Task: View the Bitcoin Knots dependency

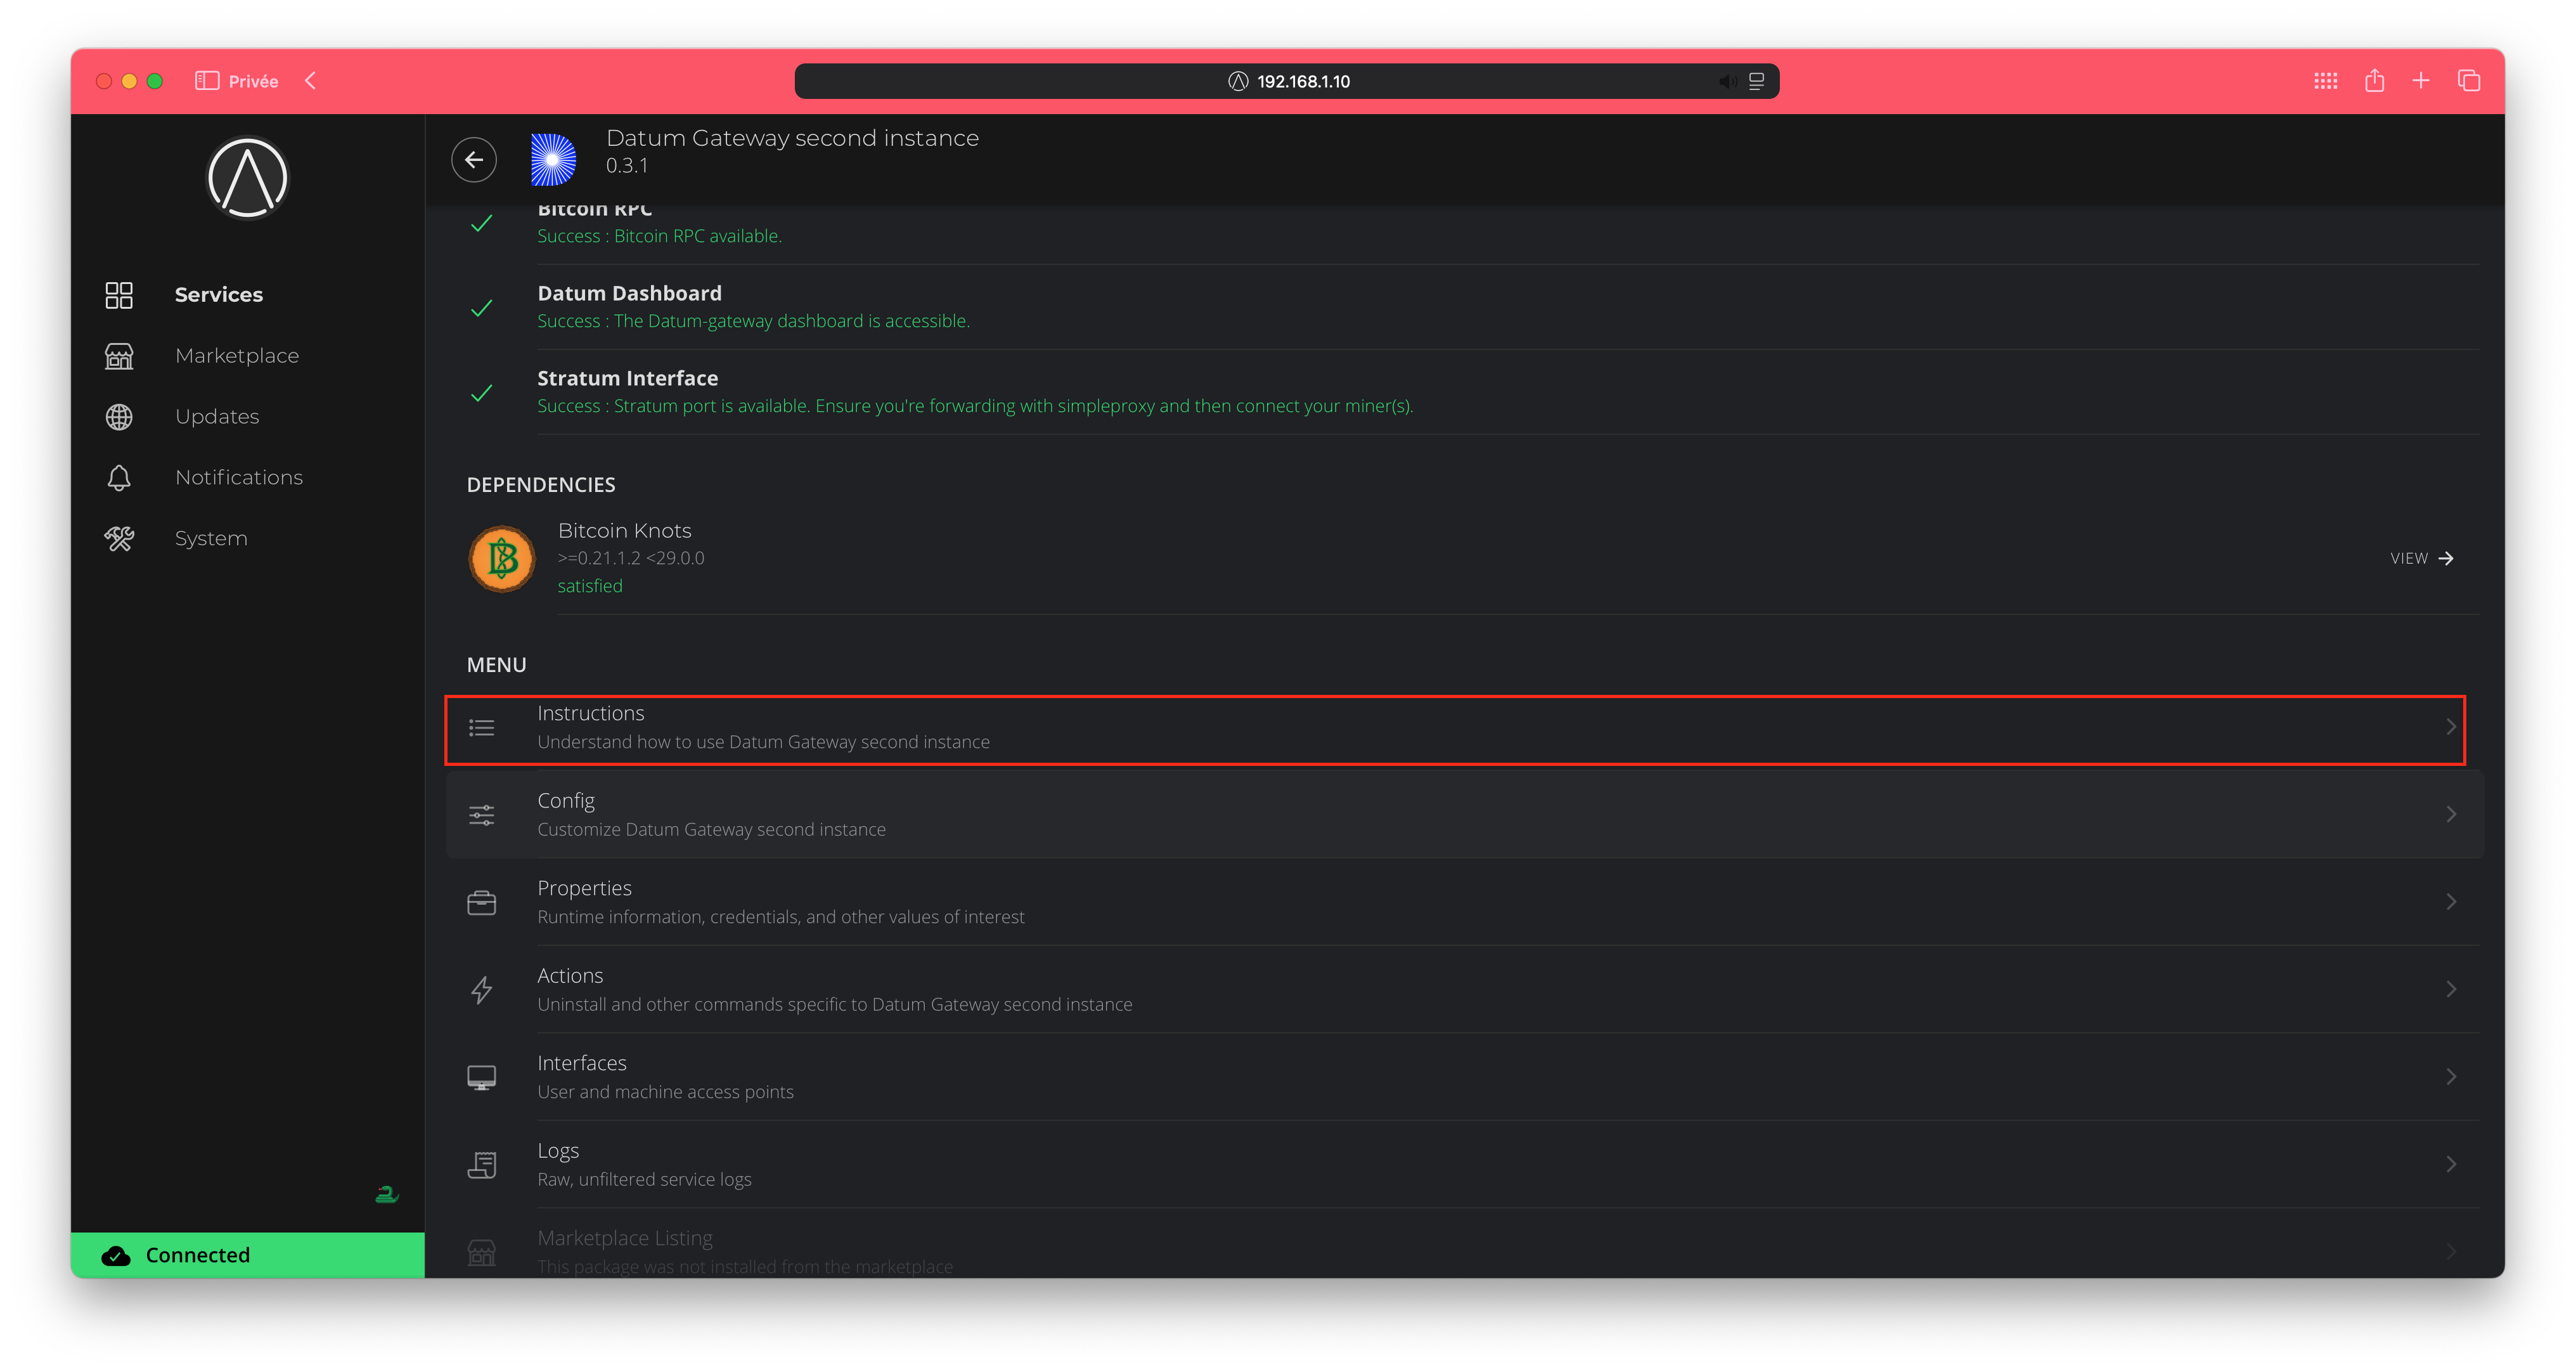Action: pyautogui.click(x=2421, y=558)
